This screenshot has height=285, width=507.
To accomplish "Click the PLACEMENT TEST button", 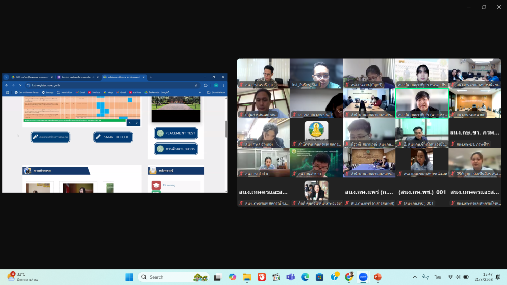I will [176, 133].
